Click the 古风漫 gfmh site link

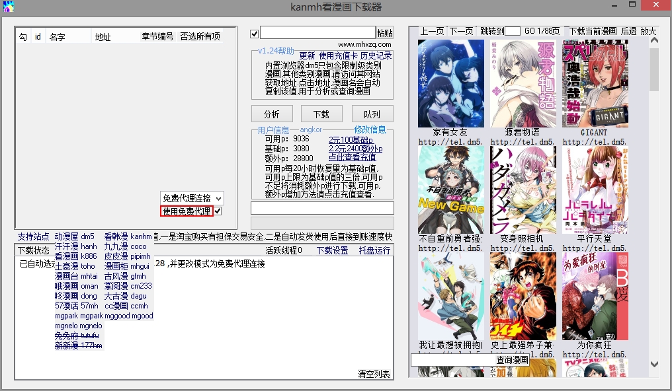[x=125, y=276]
